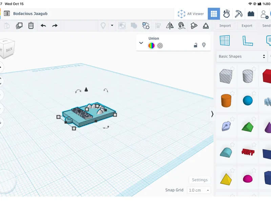The width and height of the screenshot is (271, 203).
Task: Pick the red Text shape
Action: [248, 152]
